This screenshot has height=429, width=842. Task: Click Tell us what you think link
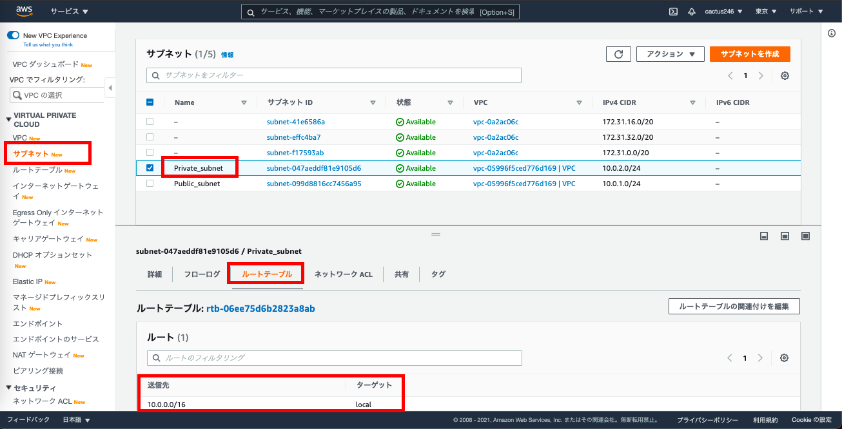point(48,44)
